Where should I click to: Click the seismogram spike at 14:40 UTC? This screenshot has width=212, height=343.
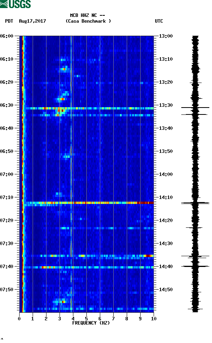[195, 266]
